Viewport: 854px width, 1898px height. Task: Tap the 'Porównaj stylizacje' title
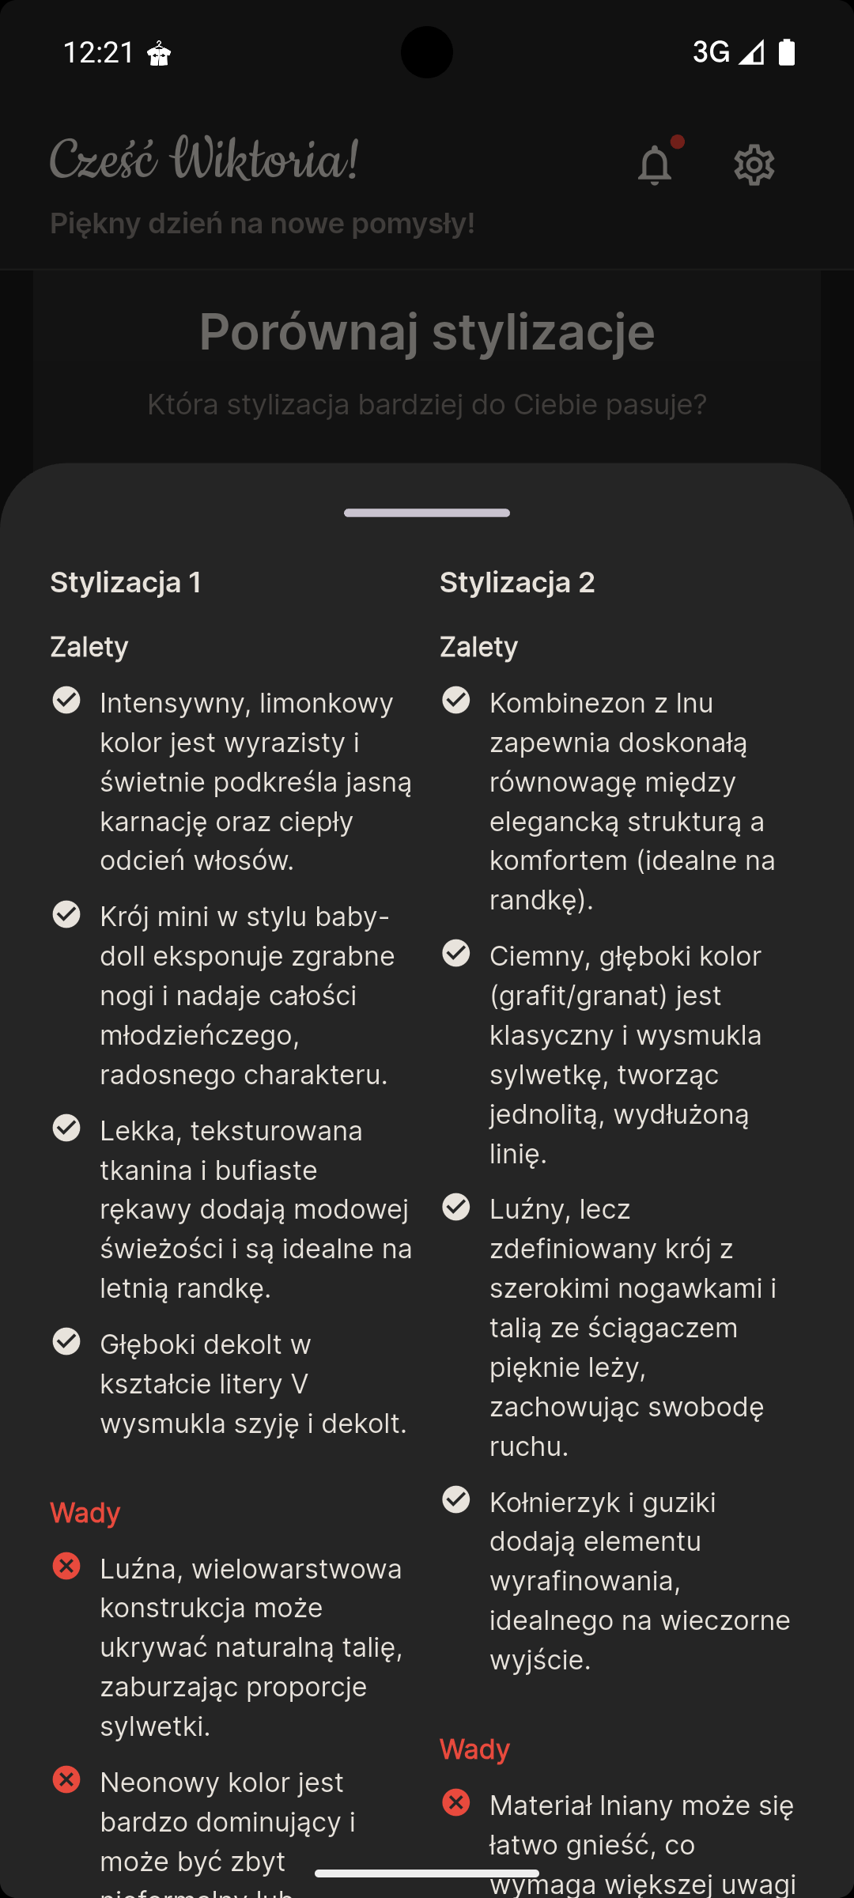[x=427, y=332]
